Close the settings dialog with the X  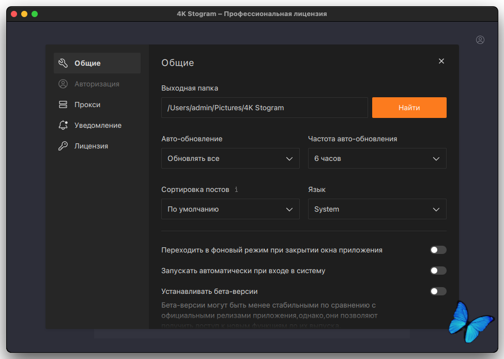pyautogui.click(x=441, y=61)
